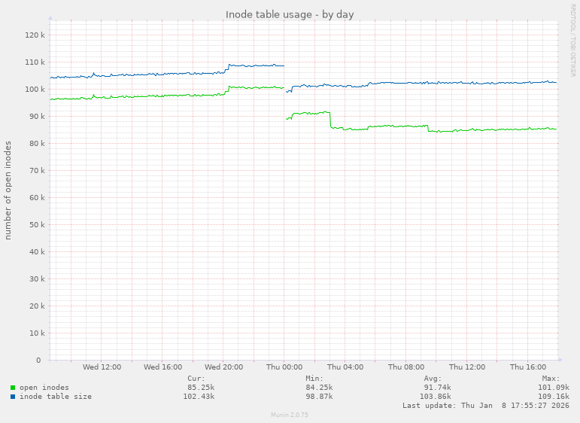Click the 'Munin 2.0.75' version footer
Image resolution: width=580 pixels, height=423 pixels.
[290, 415]
